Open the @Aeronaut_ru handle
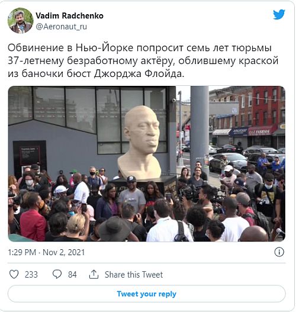This screenshot has height=312, width=296. pyautogui.click(x=61, y=27)
